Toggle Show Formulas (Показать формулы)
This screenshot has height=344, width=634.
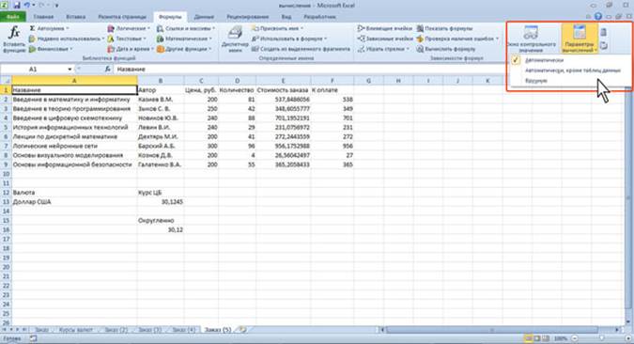pyautogui.click(x=444, y=28)
